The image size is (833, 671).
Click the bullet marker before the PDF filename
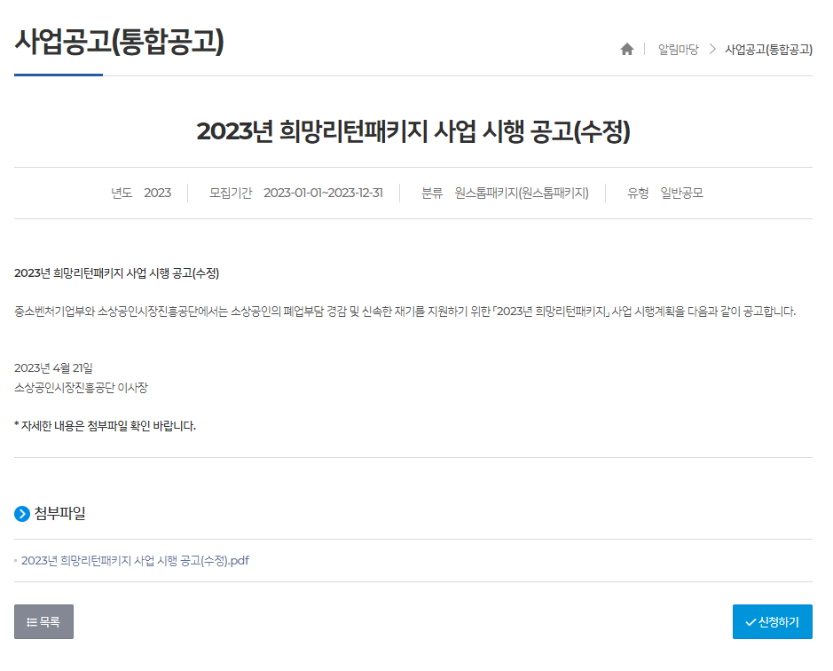coord(15,560)
